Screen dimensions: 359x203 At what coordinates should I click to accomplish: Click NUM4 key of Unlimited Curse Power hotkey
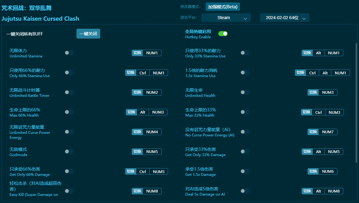pos(152,132)
